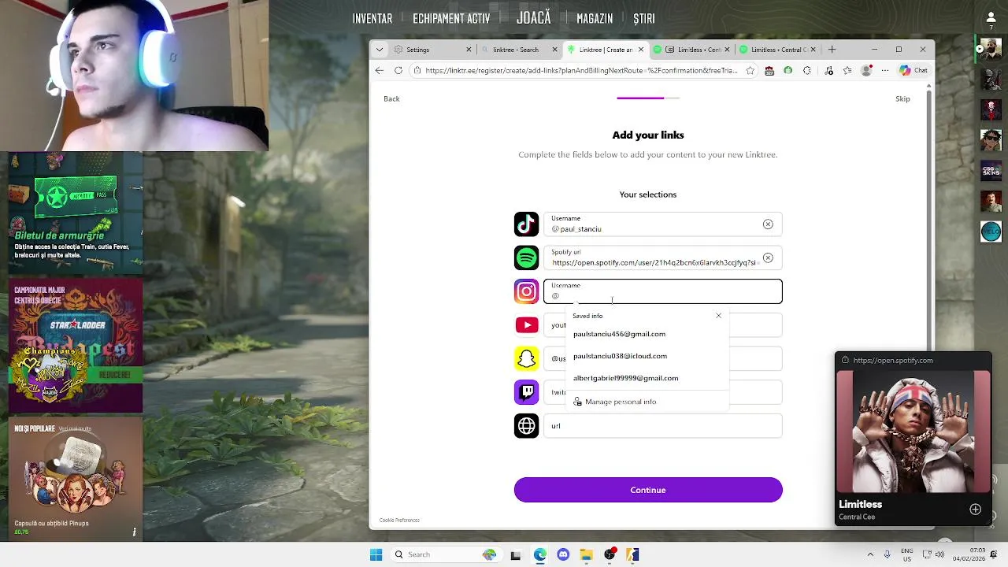The height and width of the screenshot is (567, 1008).
Task: Open the Limitless album cover thumbnail
Action: 913,432
